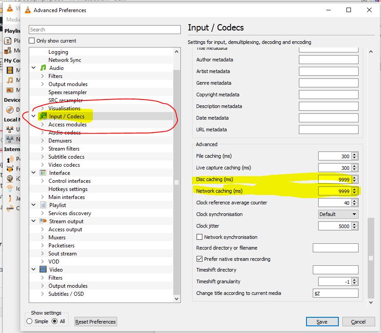This screenshot has height=333, width=381.
Task: Click the Stream output category icon
Action: tap(43, 221)
